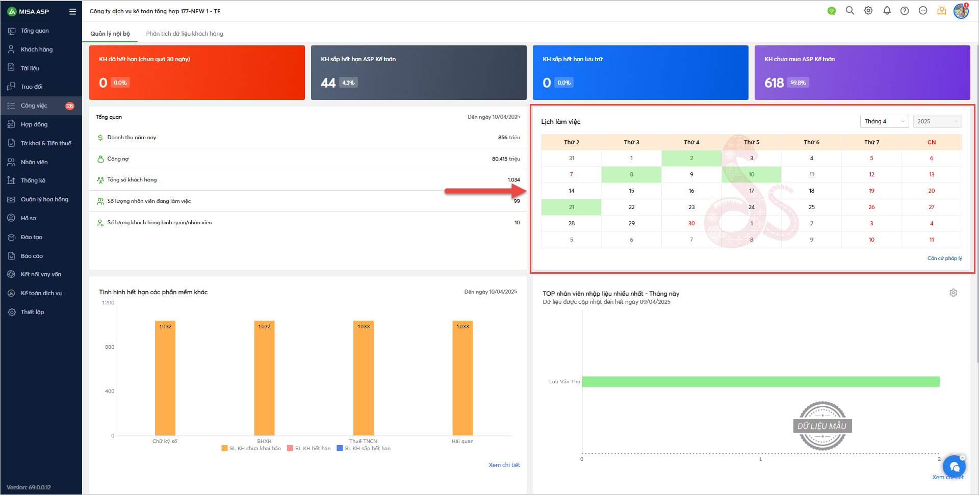Click the Tổng số khách hàng row
This screenshot has width=979, height=495.
tap(308, 180)
